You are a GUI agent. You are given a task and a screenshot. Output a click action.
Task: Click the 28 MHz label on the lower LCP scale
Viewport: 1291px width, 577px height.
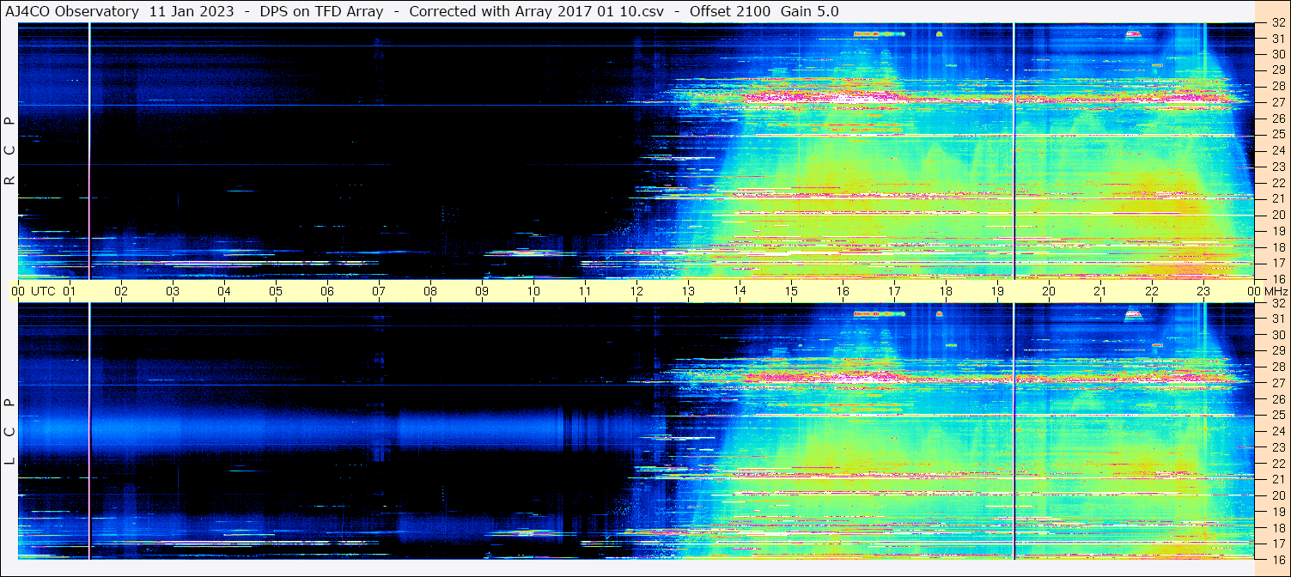tap(1277, 367)
